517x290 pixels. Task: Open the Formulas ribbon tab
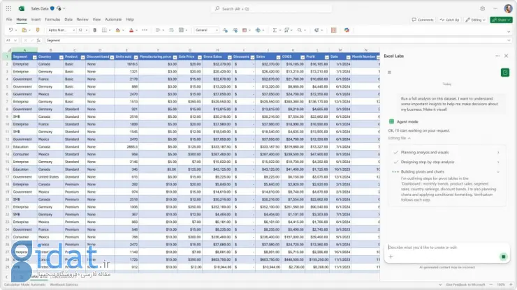pyautogui.click(x=52, y=20)
